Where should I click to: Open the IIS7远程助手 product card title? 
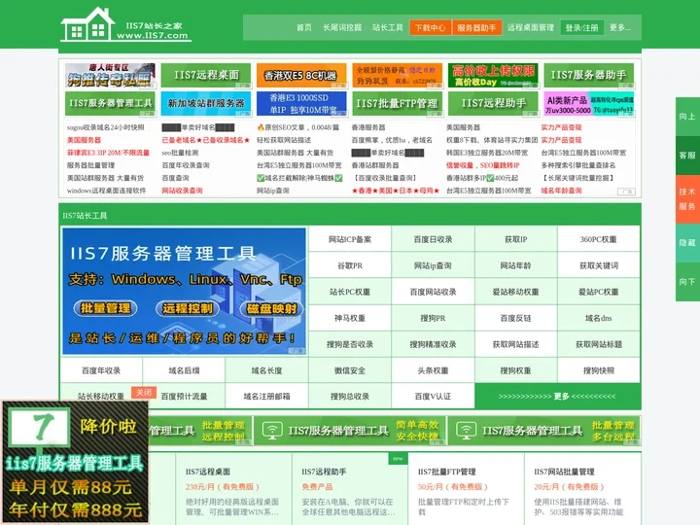[324, 472]
